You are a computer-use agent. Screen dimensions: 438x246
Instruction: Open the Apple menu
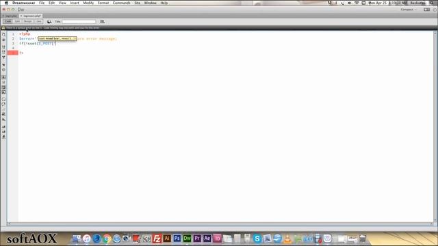(6, 3)
